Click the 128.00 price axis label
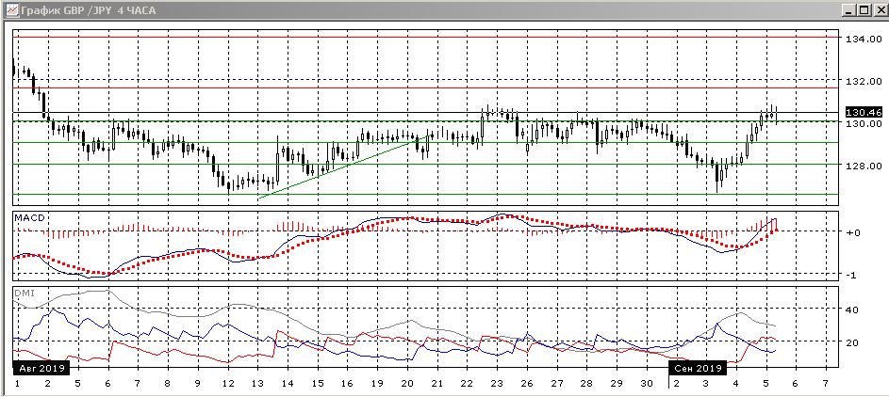The image size is (889, 397). pyautogui.click(x=864, y=166)
